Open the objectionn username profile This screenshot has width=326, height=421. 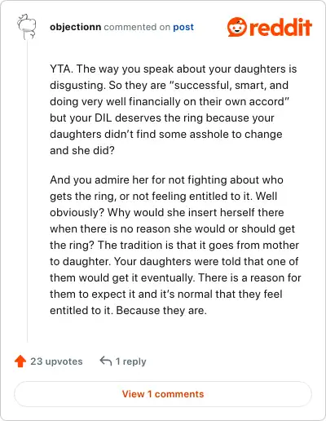click(x=75, y=27)
